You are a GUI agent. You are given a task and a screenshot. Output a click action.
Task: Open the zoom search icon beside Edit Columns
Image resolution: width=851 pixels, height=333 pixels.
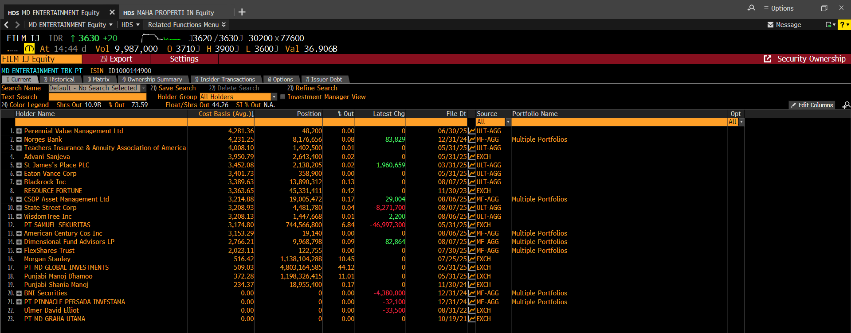tap(847, 105)
